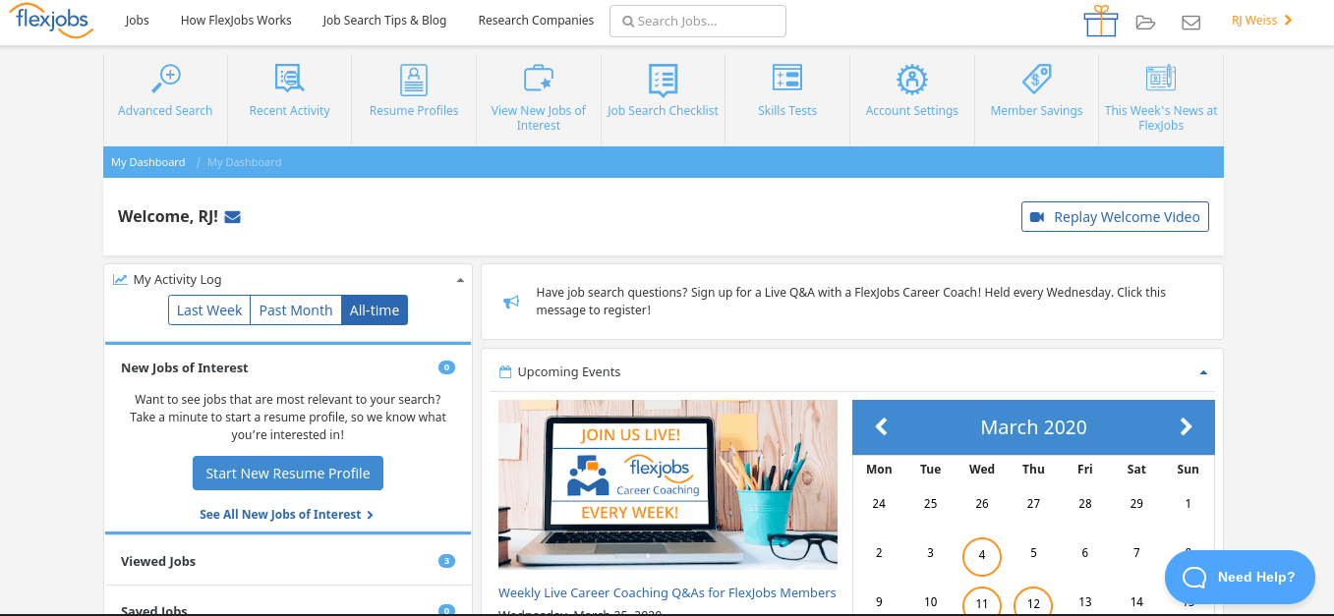Open Weekly Live Career Coaching Q&As link
The height and width of the screenshot is (616, 1334).
point(667,592)
